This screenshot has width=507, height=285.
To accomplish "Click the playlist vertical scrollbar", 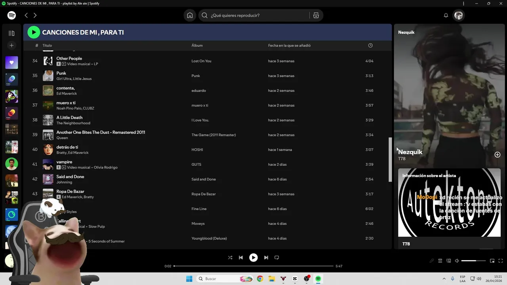I will click(390, 160).
